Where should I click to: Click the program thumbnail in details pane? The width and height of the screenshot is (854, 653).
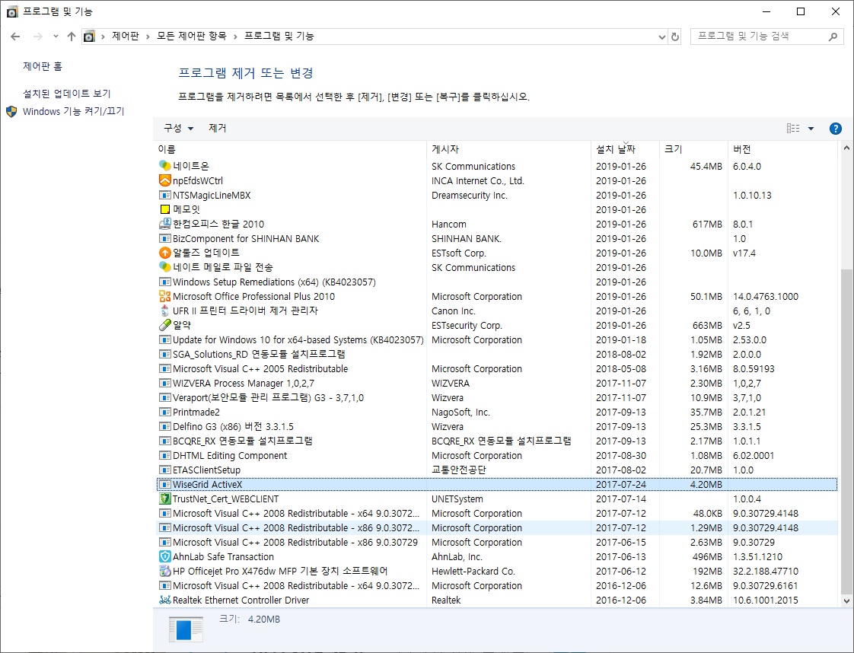[186, 629]
